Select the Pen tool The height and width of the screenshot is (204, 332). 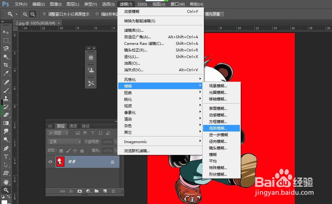pos(6,148)
